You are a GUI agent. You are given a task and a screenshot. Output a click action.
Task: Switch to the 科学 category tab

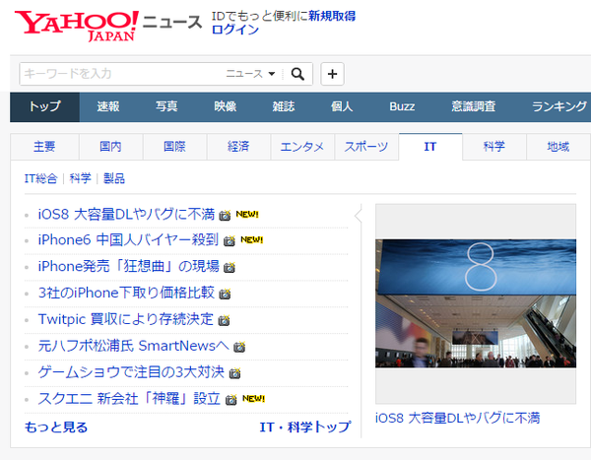[x=494, y=147]
